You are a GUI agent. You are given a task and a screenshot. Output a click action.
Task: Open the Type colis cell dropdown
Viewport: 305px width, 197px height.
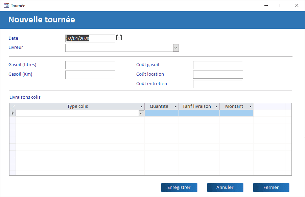pos(141,114)
